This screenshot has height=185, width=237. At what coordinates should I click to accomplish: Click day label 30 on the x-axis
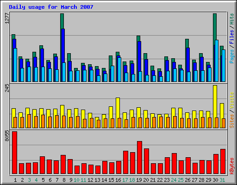pyautogui.click(x=215, y=180)
